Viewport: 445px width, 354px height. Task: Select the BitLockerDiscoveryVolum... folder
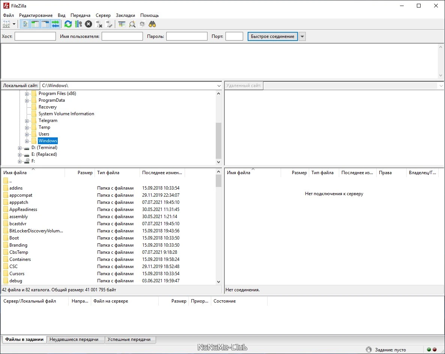point(36,231)
